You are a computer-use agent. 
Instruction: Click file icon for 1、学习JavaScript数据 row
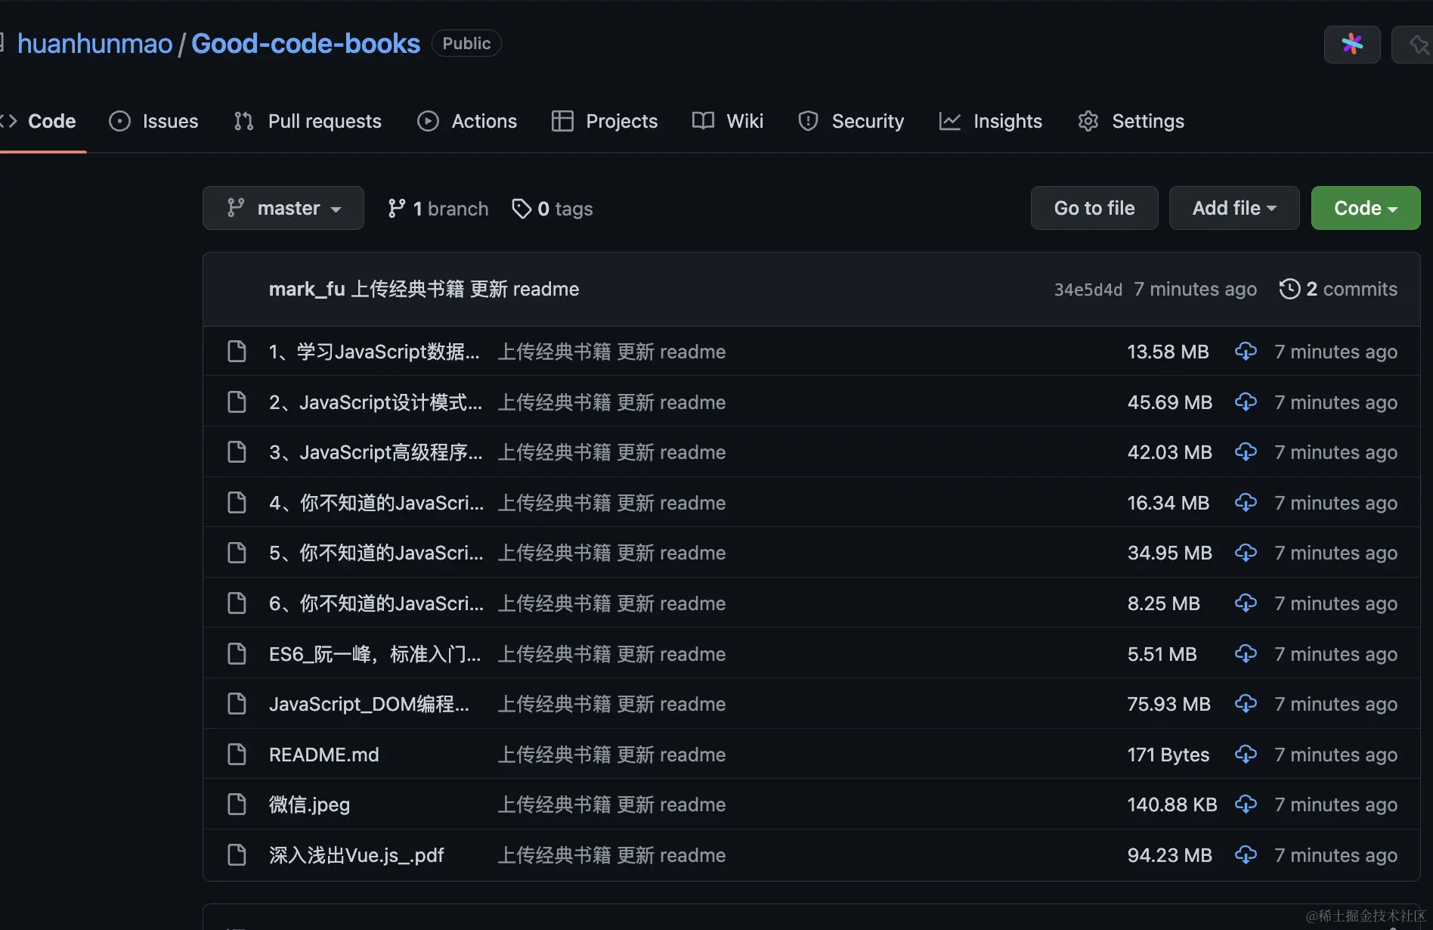coord(237,352)
